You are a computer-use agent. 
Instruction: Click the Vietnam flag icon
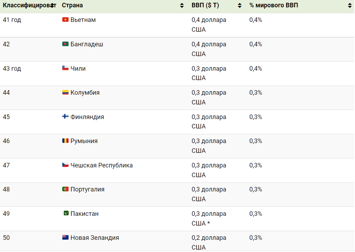click(x=65, y=20)
